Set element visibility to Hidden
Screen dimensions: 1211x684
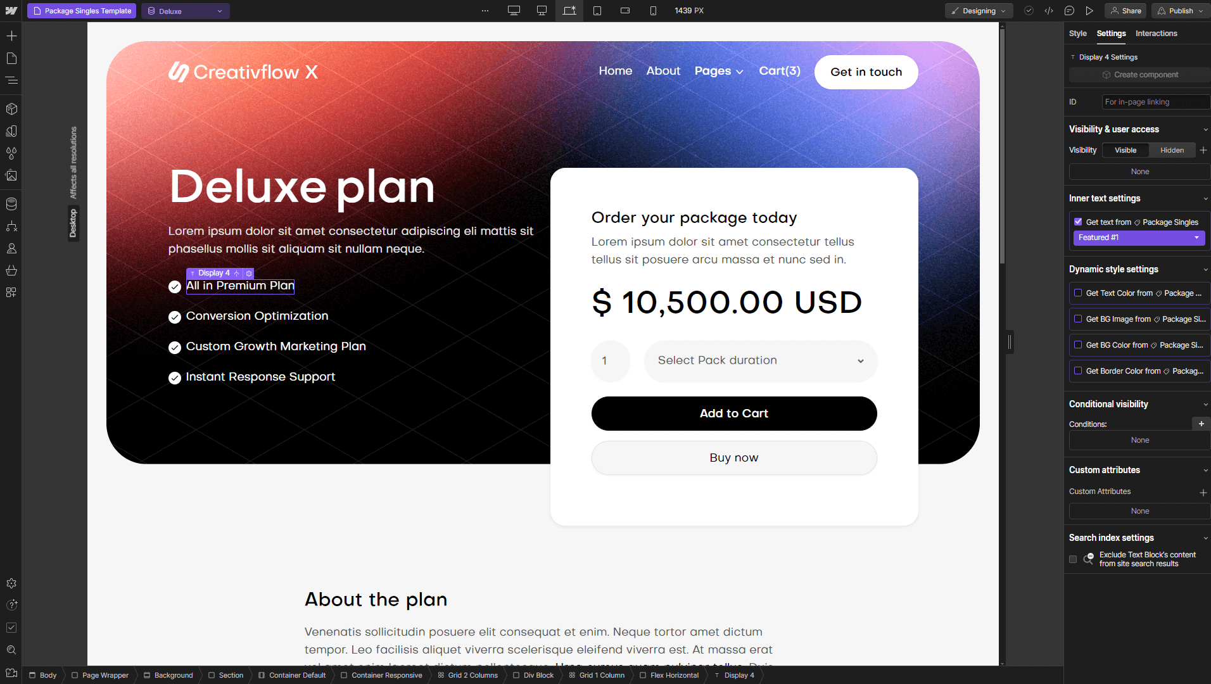click(x=1172, y=150)
